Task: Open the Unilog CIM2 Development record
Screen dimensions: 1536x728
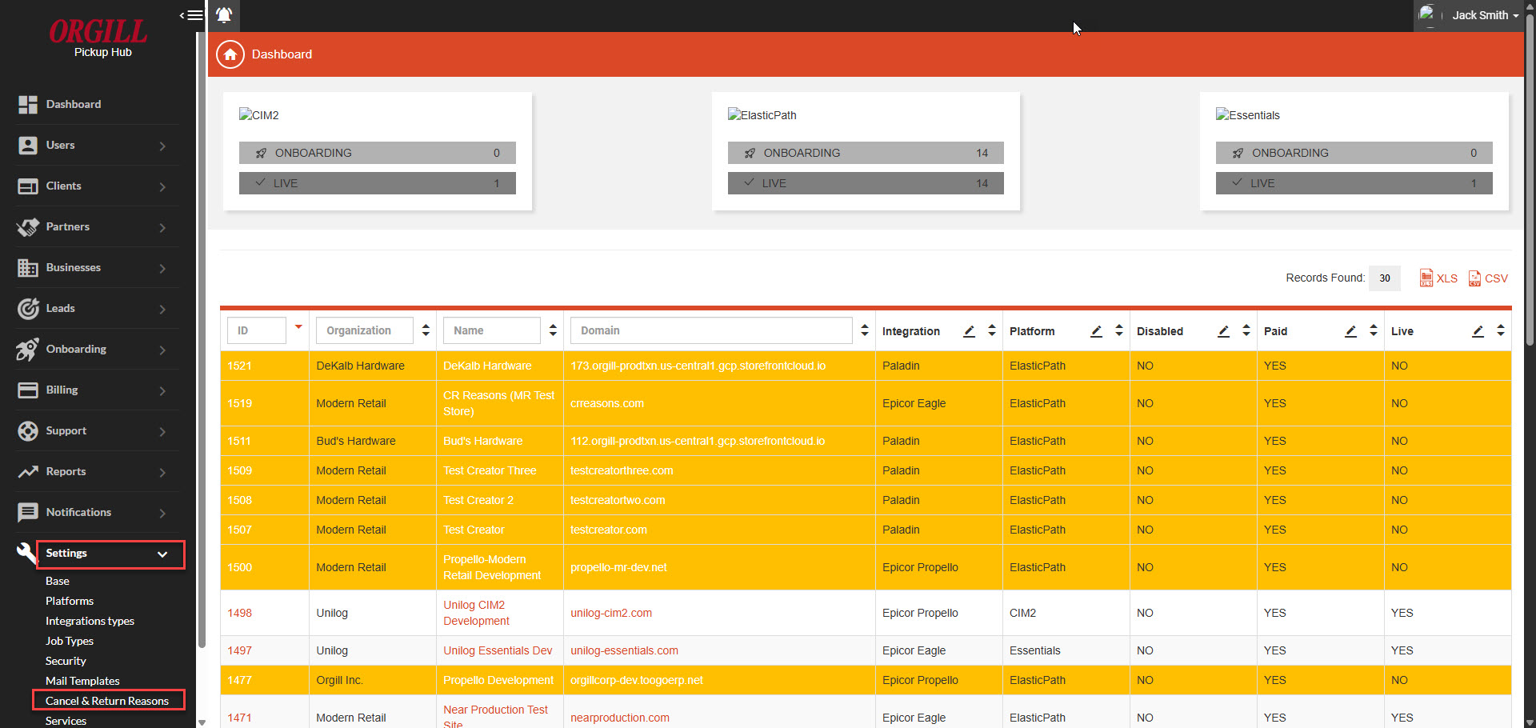Action: [x=476, y=613]
